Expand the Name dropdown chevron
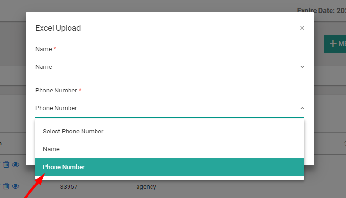Image resolution: width=346 pixels, height=198 pixels. [302, 67]
